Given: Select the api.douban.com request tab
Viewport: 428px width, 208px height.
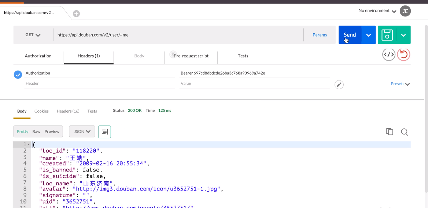Looking at the screenshot, I should point(29,12).
